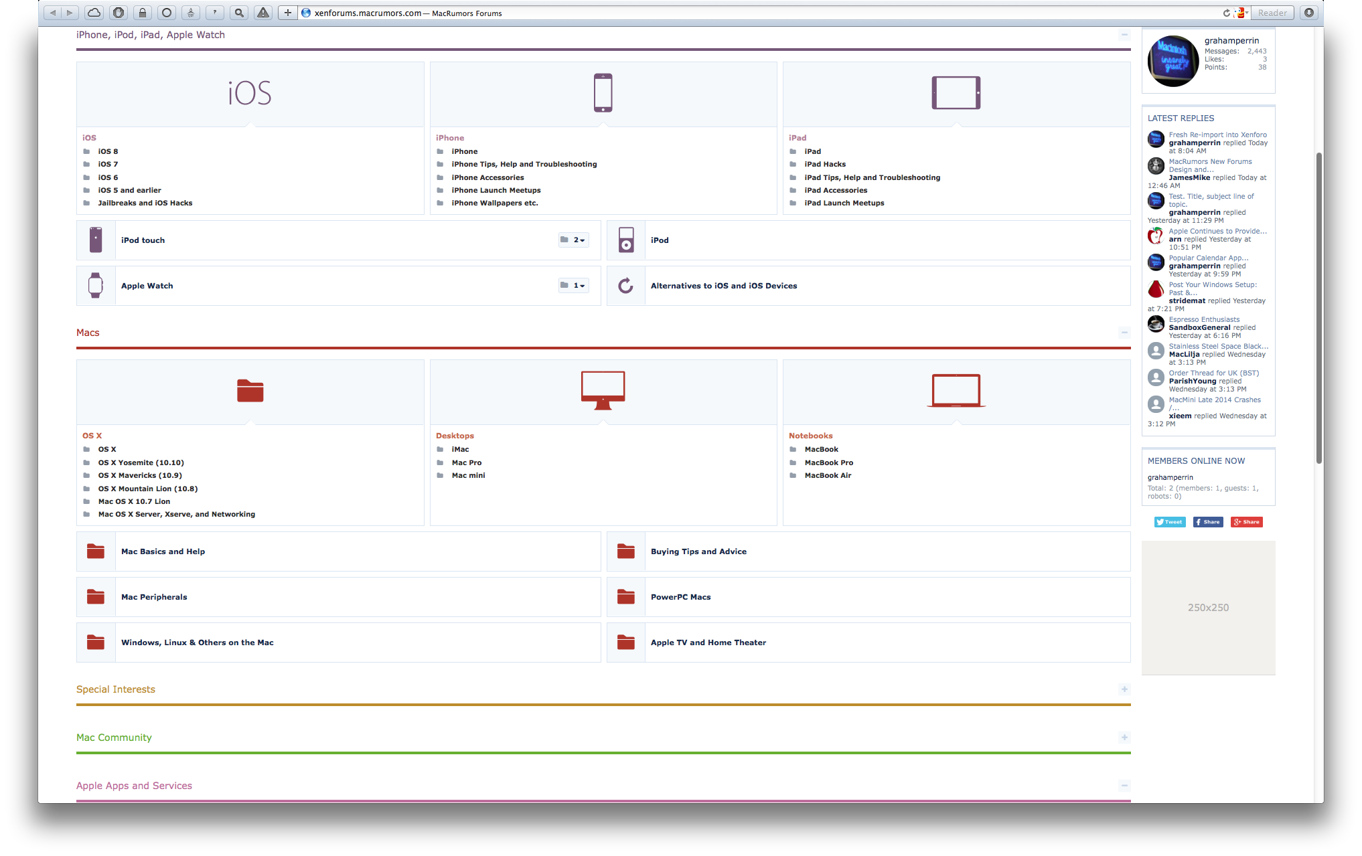
Task: Click the magnifying glass toolbar icon
Action: point(239,13)
